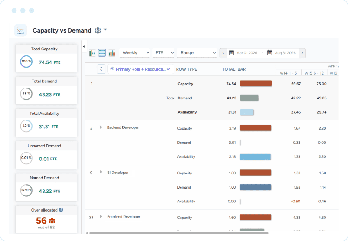Click the negative -0.60 availability cell
The width and height of the screenshot is (348, 241).
point(295,201)
